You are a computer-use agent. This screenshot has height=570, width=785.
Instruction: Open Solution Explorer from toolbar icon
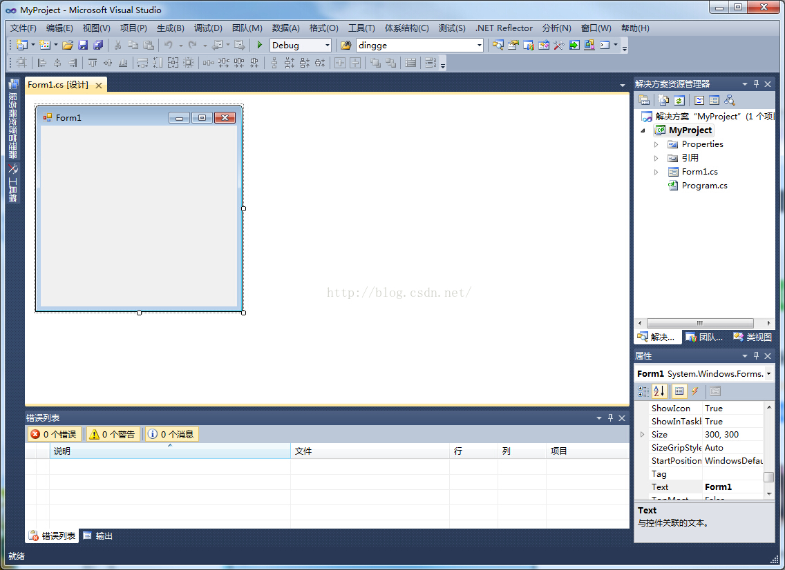click(x=498, y=45)
